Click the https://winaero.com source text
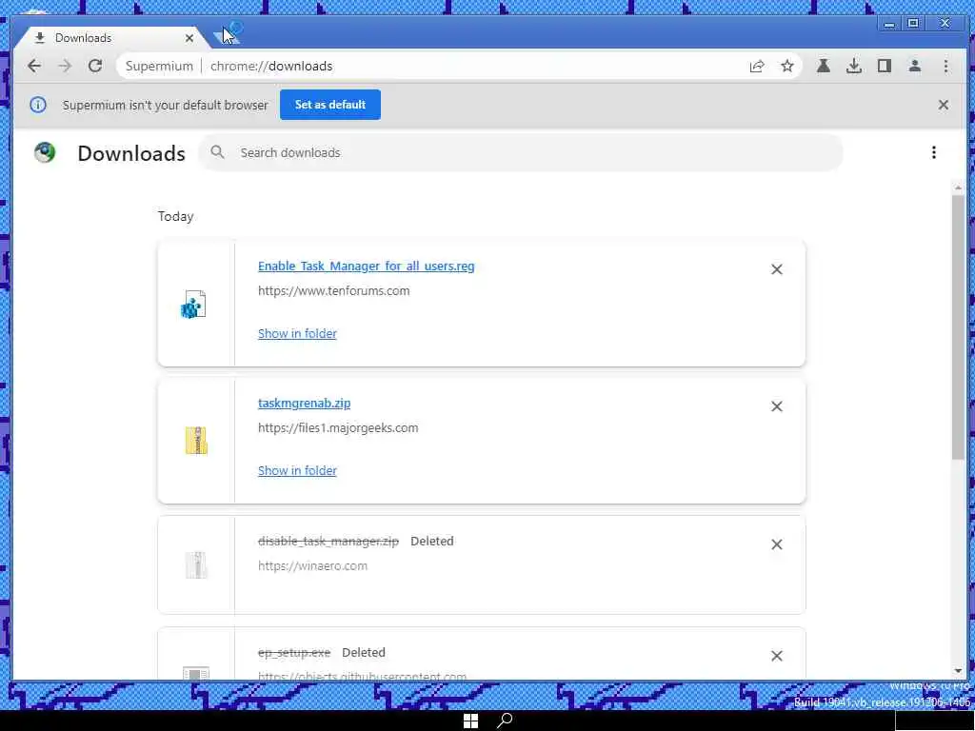975x731 pixels. point(312,565)
